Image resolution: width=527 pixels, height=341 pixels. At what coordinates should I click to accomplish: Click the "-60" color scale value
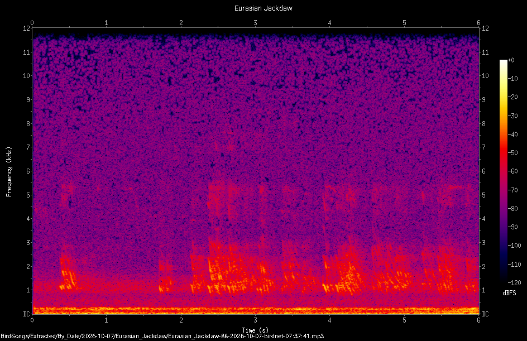click(512, 171)
